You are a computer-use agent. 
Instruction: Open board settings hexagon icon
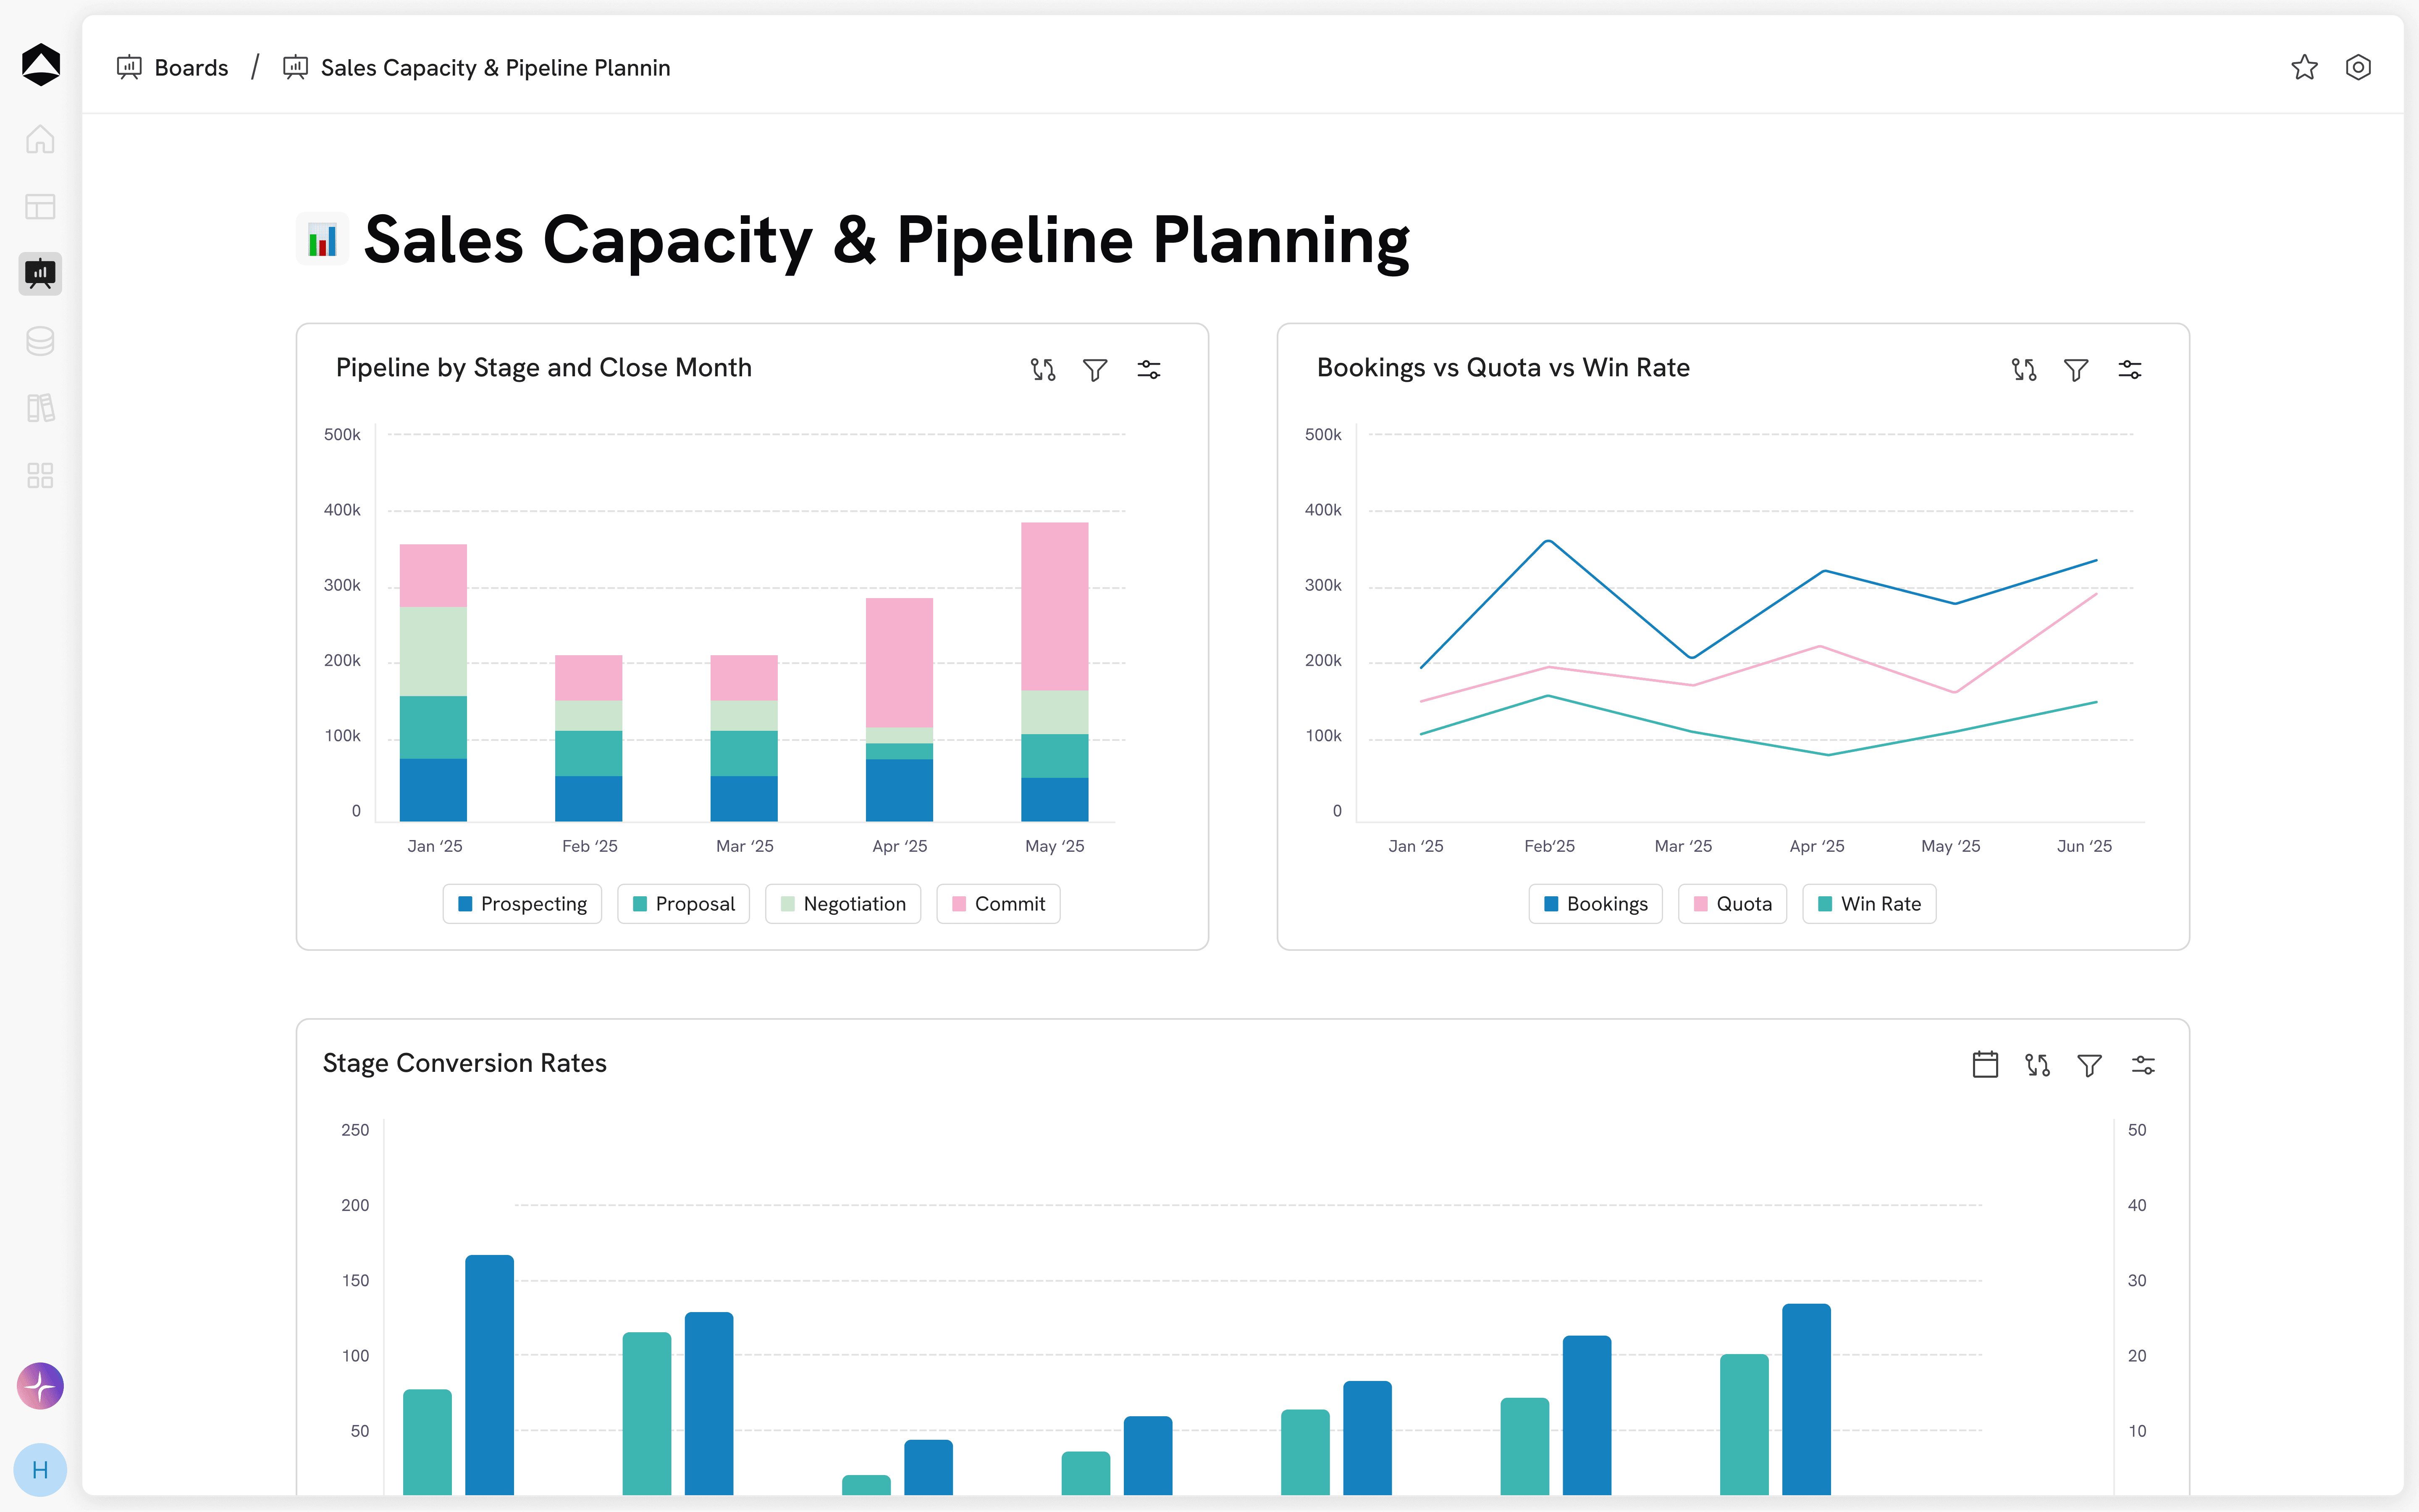(x=2358, y=67)
